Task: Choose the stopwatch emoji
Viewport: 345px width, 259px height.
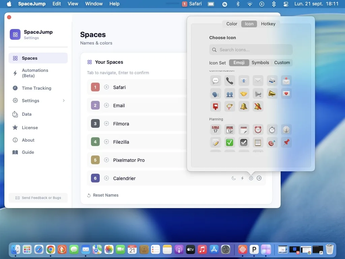Action: 272,129
